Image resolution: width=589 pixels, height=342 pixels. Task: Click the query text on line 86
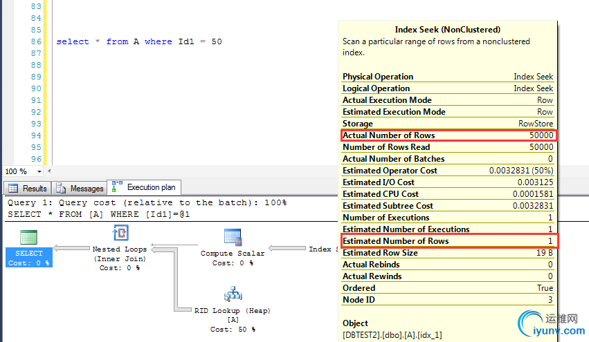(139, 41)
